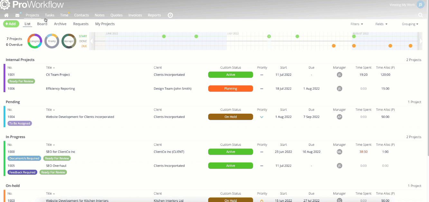
Task: Click AP manager avatar for project 1004
Action: tap(339, 117)
